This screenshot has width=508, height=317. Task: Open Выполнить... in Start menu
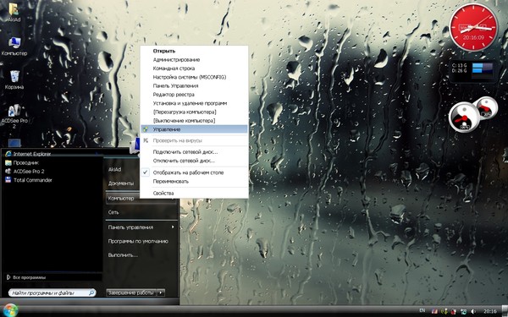click(x=123, y=255)
